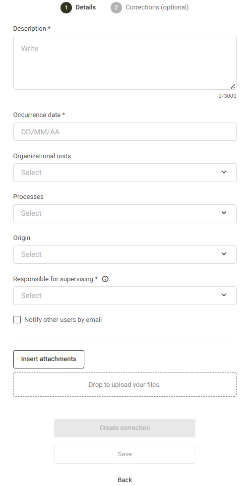Click the Create correction button
Viewport: 252px width, 486px height.
point(125,428)
